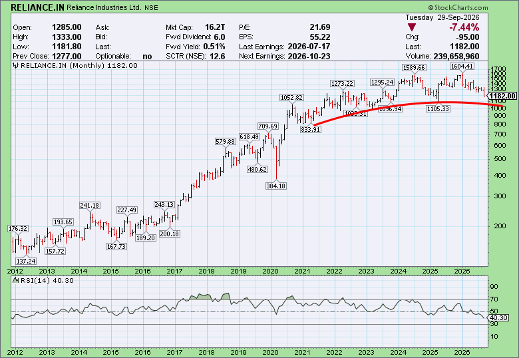Click the 1589.66 peak price label
The height and width of the screenshot is (358, 519).
(414, 67)
